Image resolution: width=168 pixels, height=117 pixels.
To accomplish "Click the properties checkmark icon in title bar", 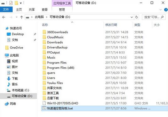I will (11, 3).
